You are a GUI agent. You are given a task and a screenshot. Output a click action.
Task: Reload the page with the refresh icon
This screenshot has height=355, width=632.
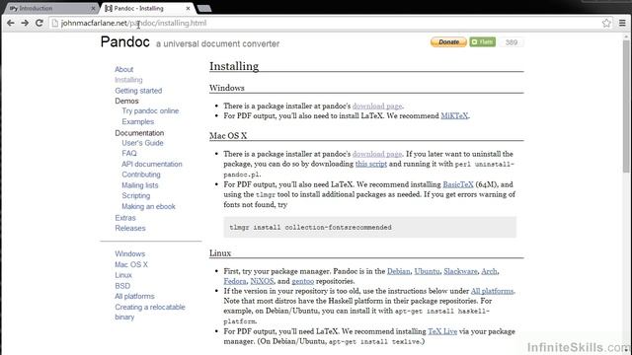tap(39, 23)
